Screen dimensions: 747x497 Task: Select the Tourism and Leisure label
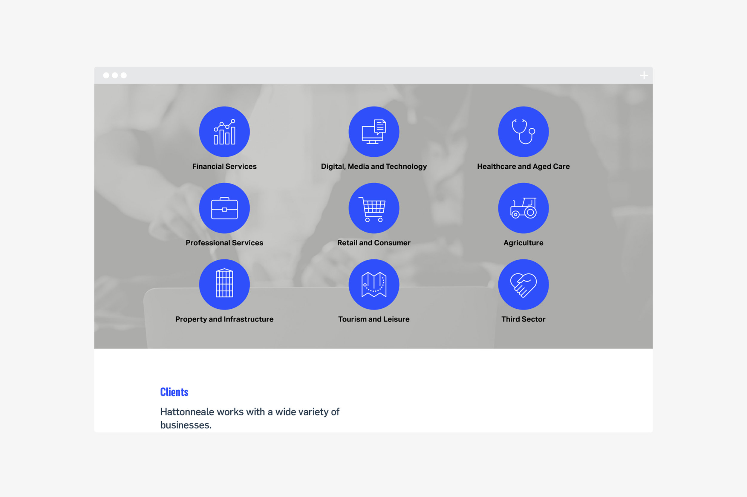coord(374,319)
